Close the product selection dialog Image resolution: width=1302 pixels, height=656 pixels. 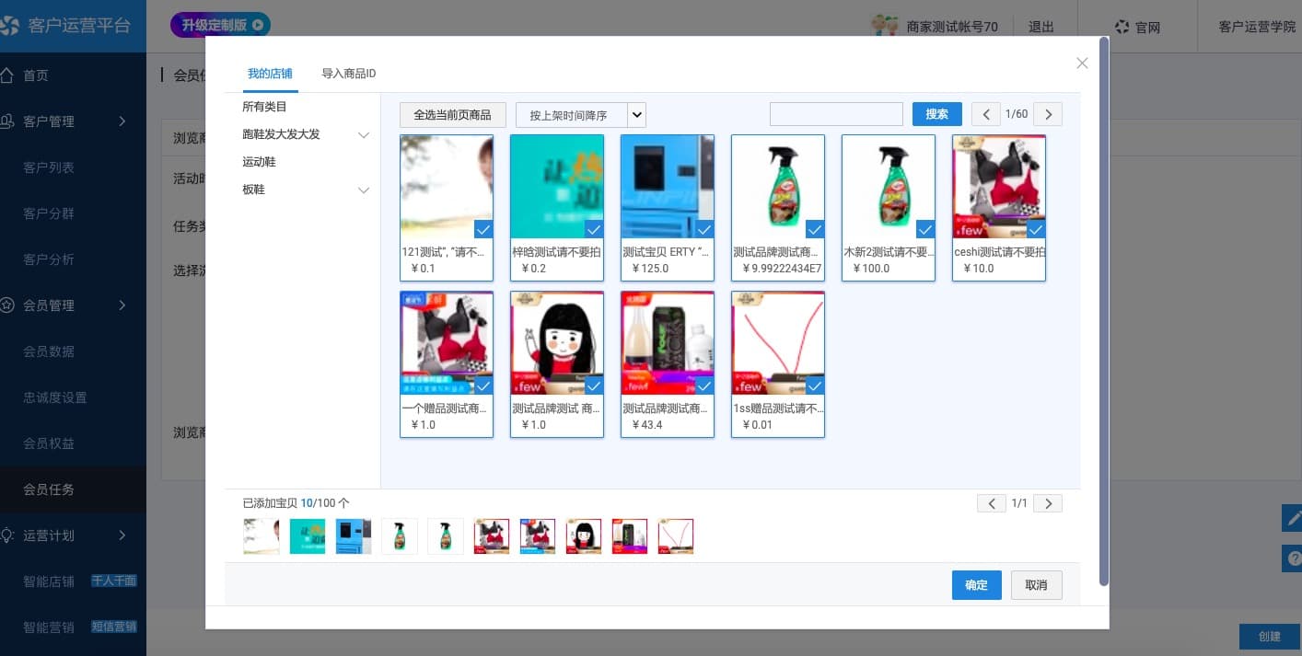[x=1082, y=63]
